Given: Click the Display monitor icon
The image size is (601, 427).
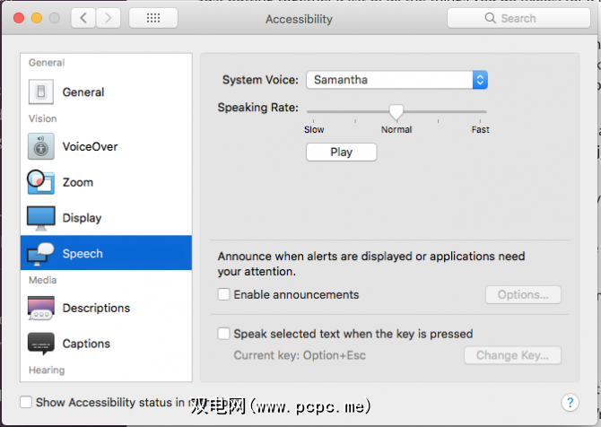Looking at the screenshot, I should click(x=40, y=218).
